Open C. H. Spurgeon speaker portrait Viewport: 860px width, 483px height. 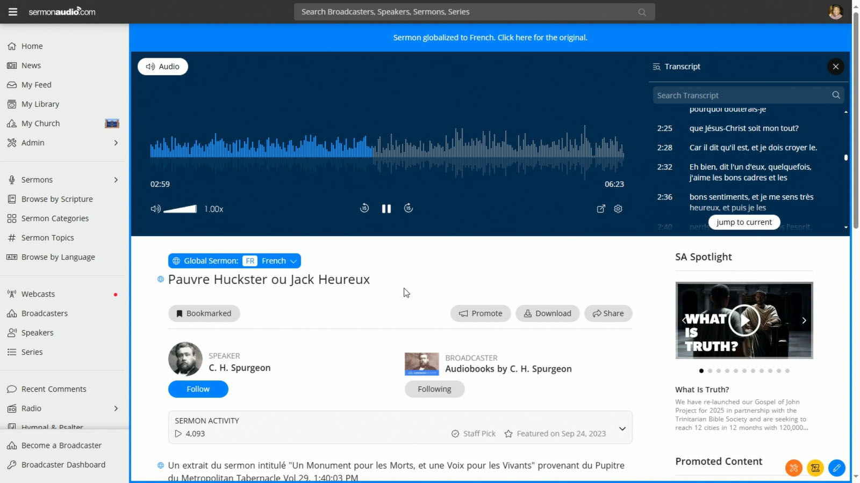pos(185,359)
